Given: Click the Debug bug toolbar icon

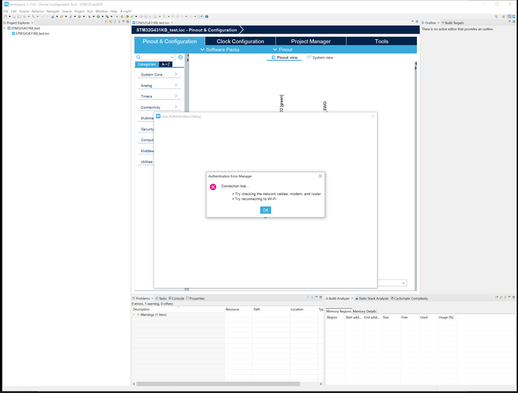Looking at the screenshot, I should click(x=89, y=16).
